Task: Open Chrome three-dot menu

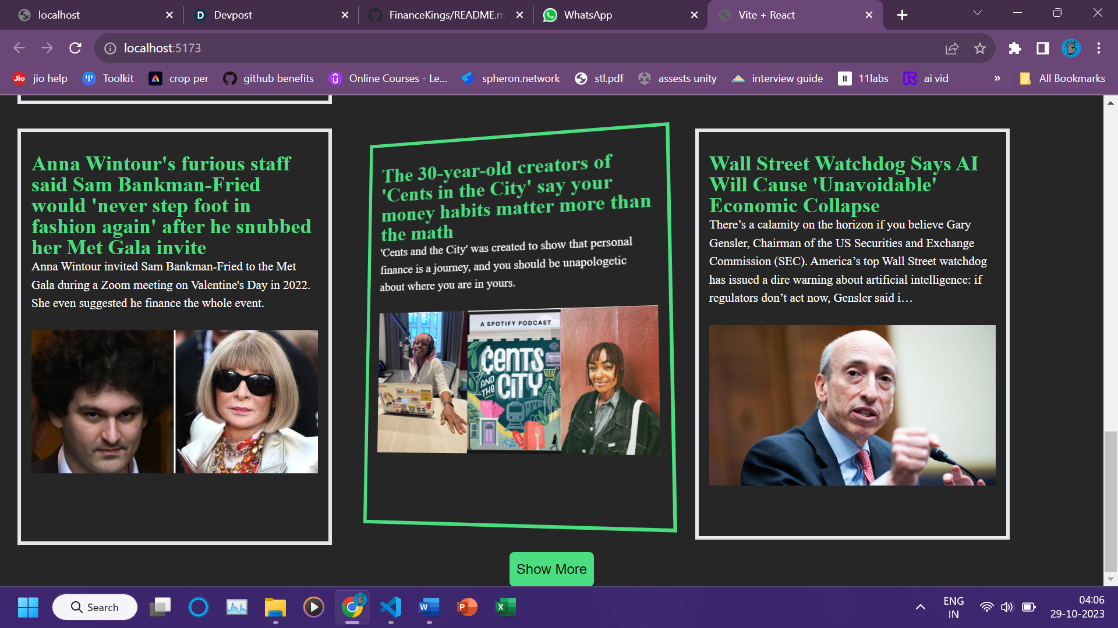Action: 1099,48
